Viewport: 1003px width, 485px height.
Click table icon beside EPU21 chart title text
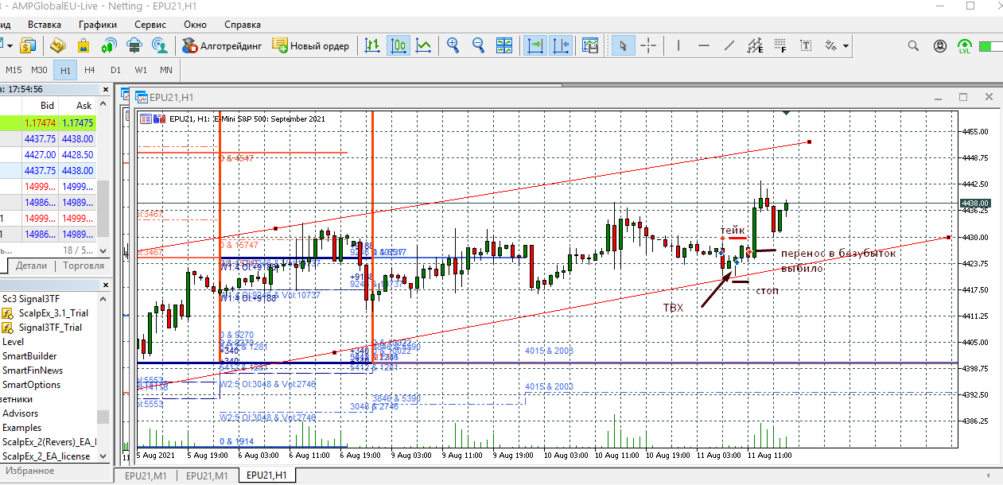pos(146,119)
